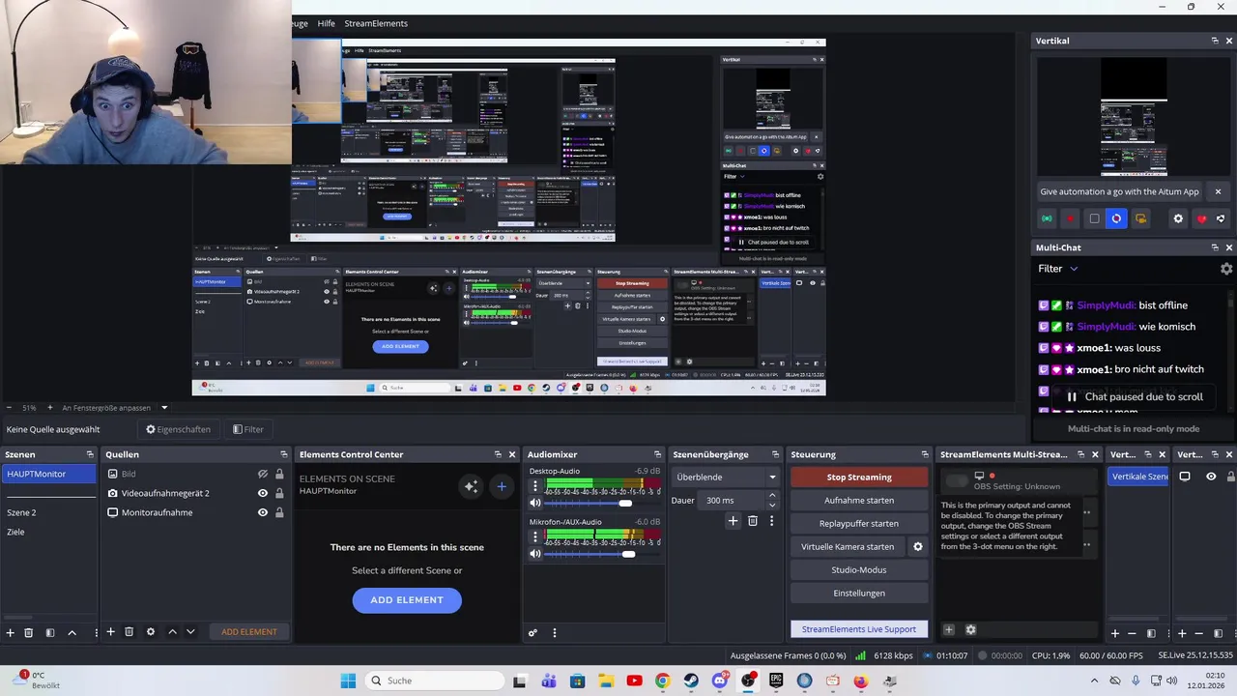The height and width of the screenshot is (696, 1237).
Task: Move scene up arrow in Szenen toolbar
Action: [72, 632]
